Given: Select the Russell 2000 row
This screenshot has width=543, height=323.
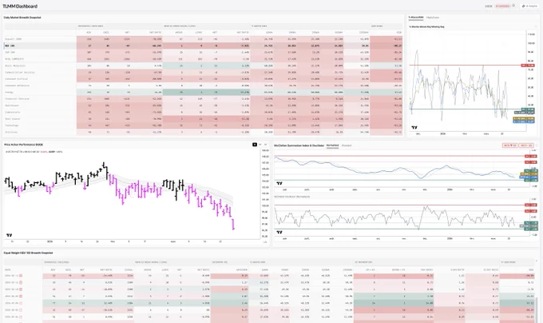Looking at the screenshot, I should (x=203, y=39).
